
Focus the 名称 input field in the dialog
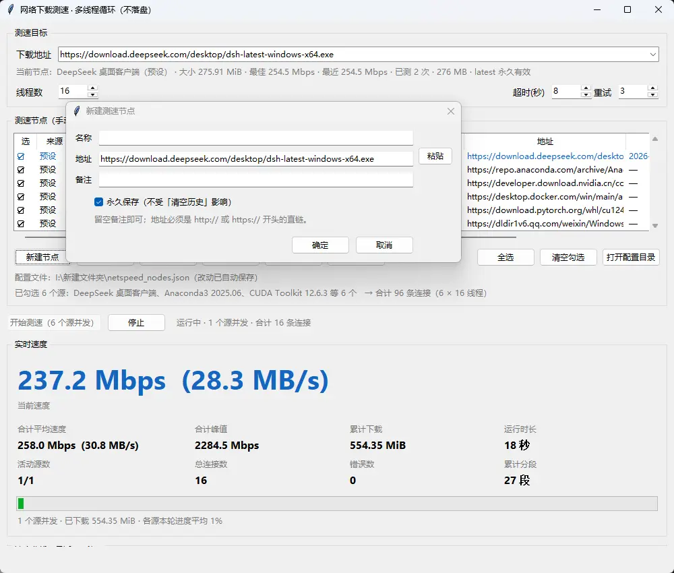pos(256,138)
